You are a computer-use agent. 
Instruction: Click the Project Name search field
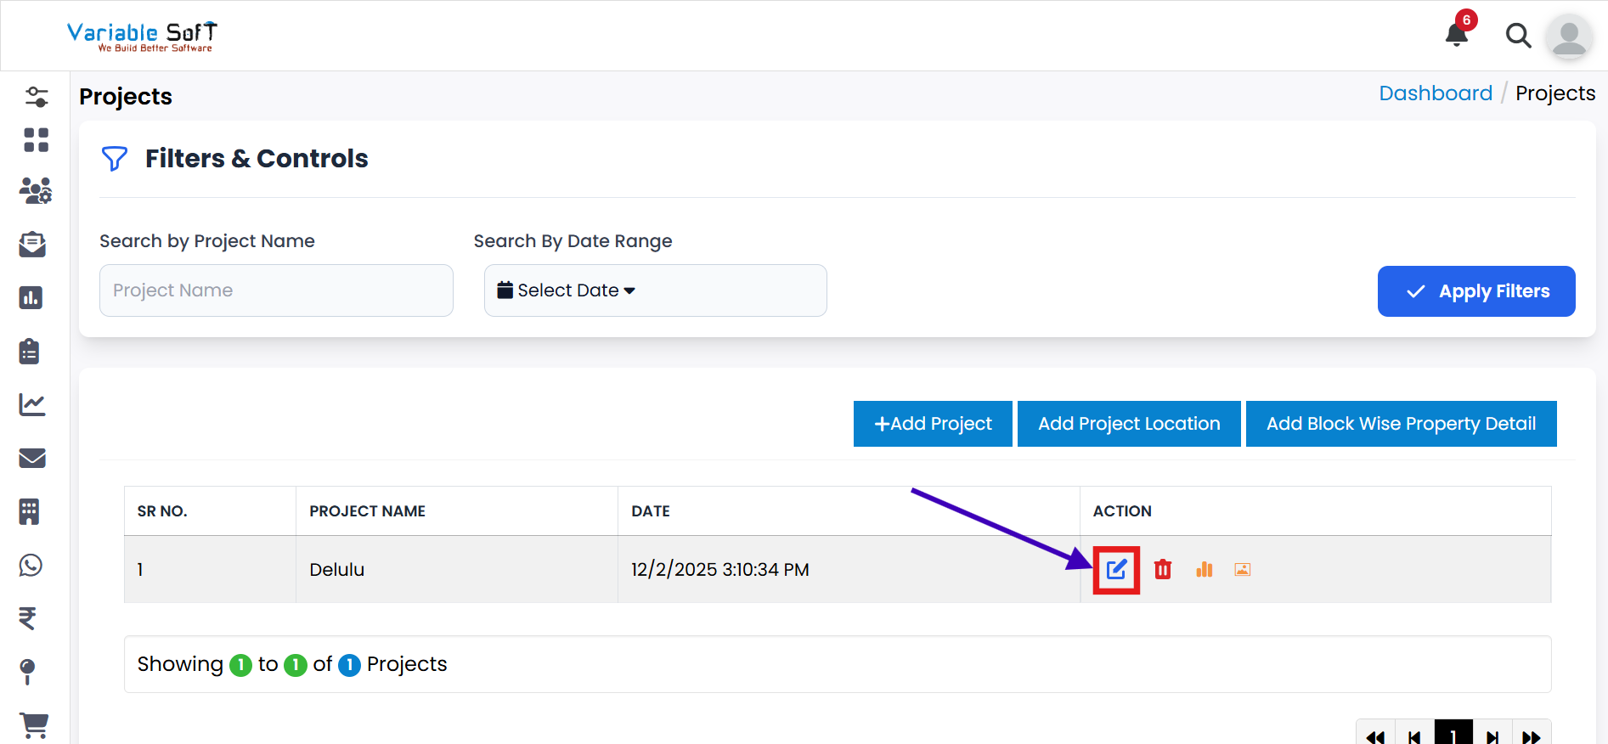pos(276,290)
